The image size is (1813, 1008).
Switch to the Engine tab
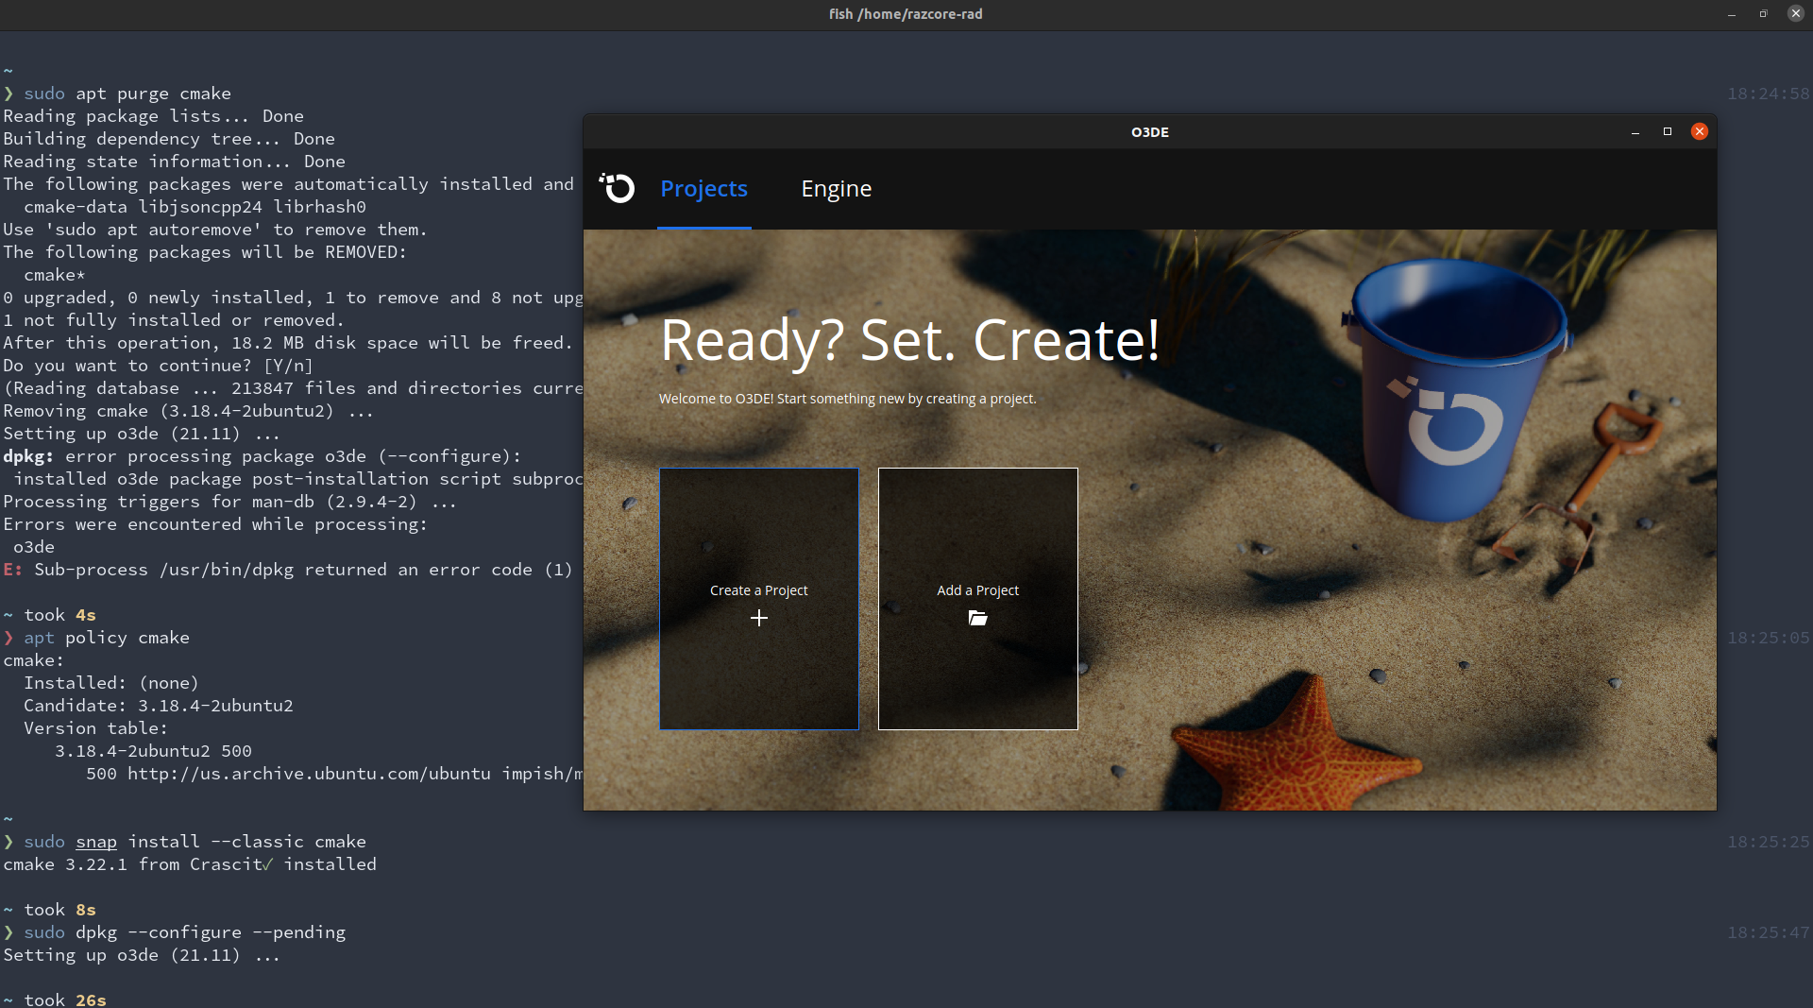(x=836, y=188)
